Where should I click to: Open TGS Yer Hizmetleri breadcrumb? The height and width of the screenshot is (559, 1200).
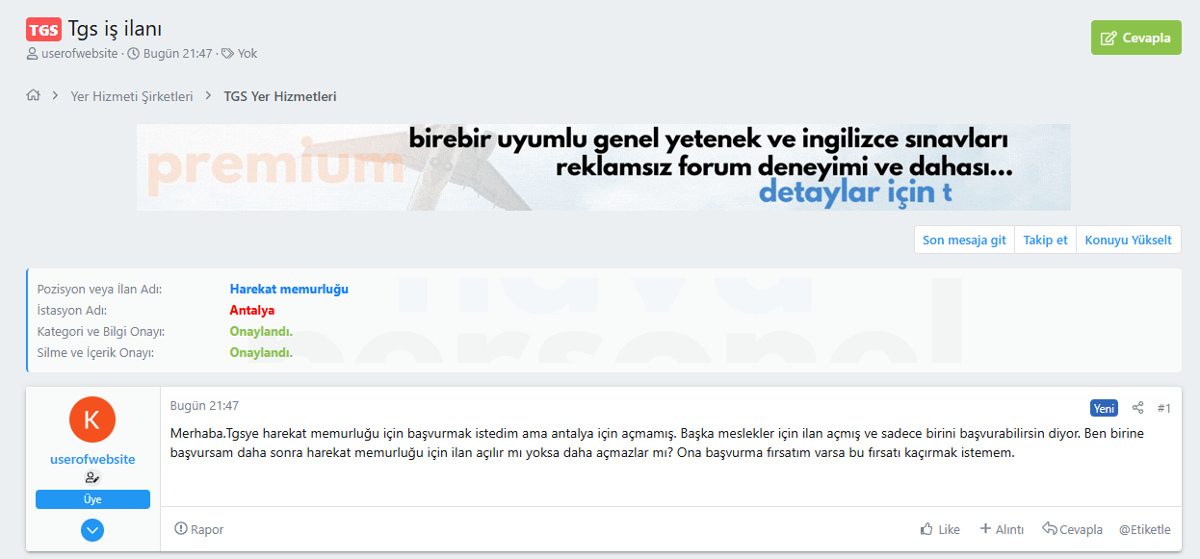coord(280,96)
